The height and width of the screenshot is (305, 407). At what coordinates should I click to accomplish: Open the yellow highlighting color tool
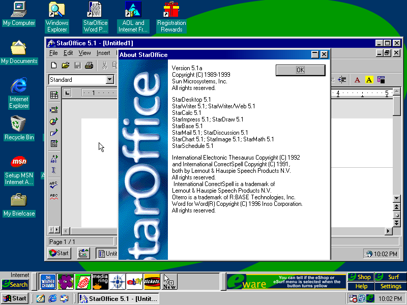coord(369,80)
